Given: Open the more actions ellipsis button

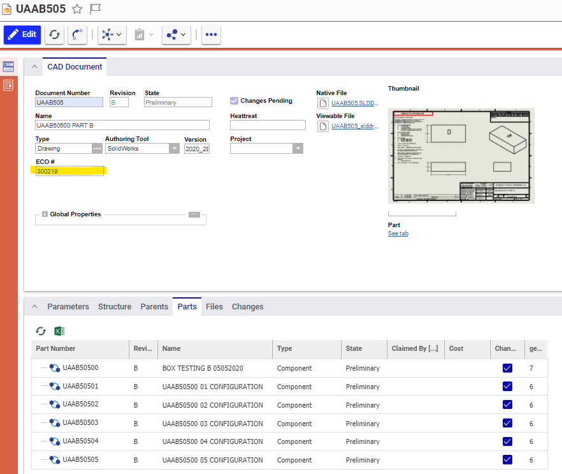Looking at the screenshot, I should click(212, 35).
